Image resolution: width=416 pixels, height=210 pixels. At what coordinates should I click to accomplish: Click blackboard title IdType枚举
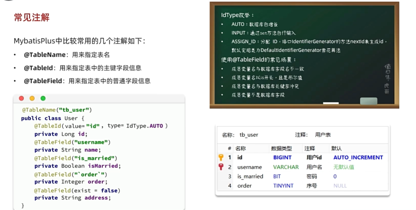pos(238,15)
